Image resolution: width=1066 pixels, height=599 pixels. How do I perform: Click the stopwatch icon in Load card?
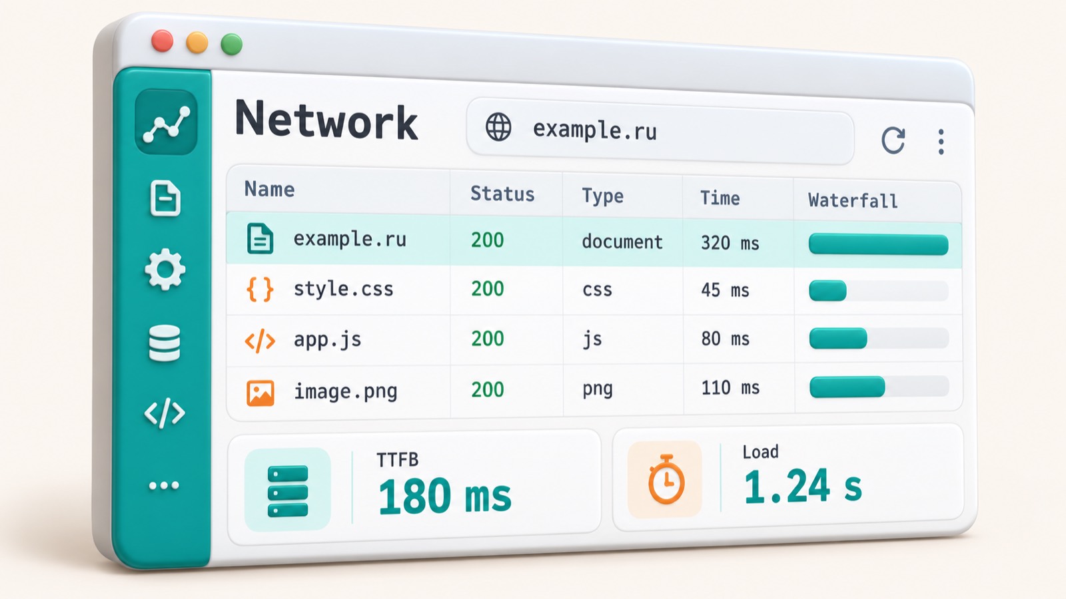pyautogui.click(x=666, y=479)
